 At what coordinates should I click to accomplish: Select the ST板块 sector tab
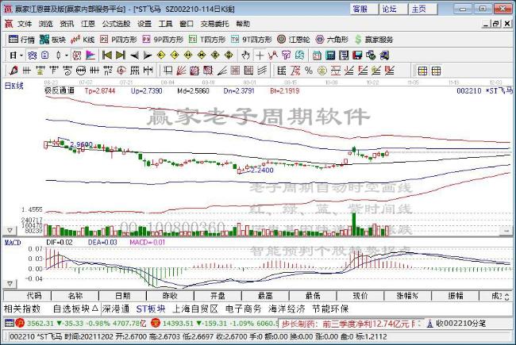tap(151, 309)
